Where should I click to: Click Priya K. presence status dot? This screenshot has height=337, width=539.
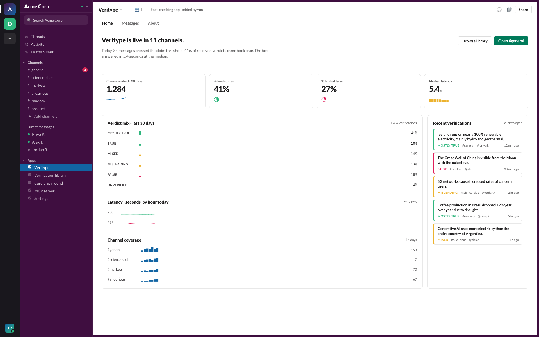(x=29, y=134)
